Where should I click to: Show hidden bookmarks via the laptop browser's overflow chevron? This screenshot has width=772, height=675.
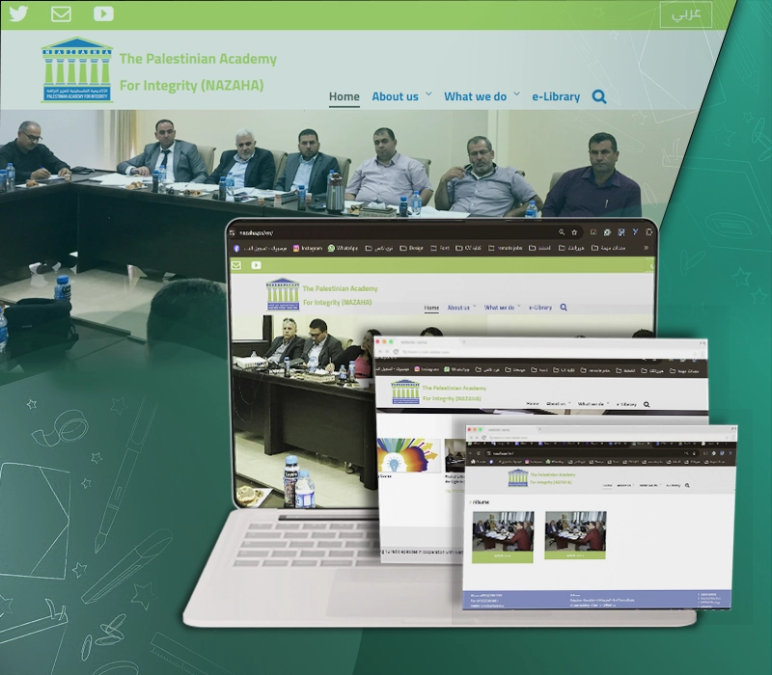647,248
